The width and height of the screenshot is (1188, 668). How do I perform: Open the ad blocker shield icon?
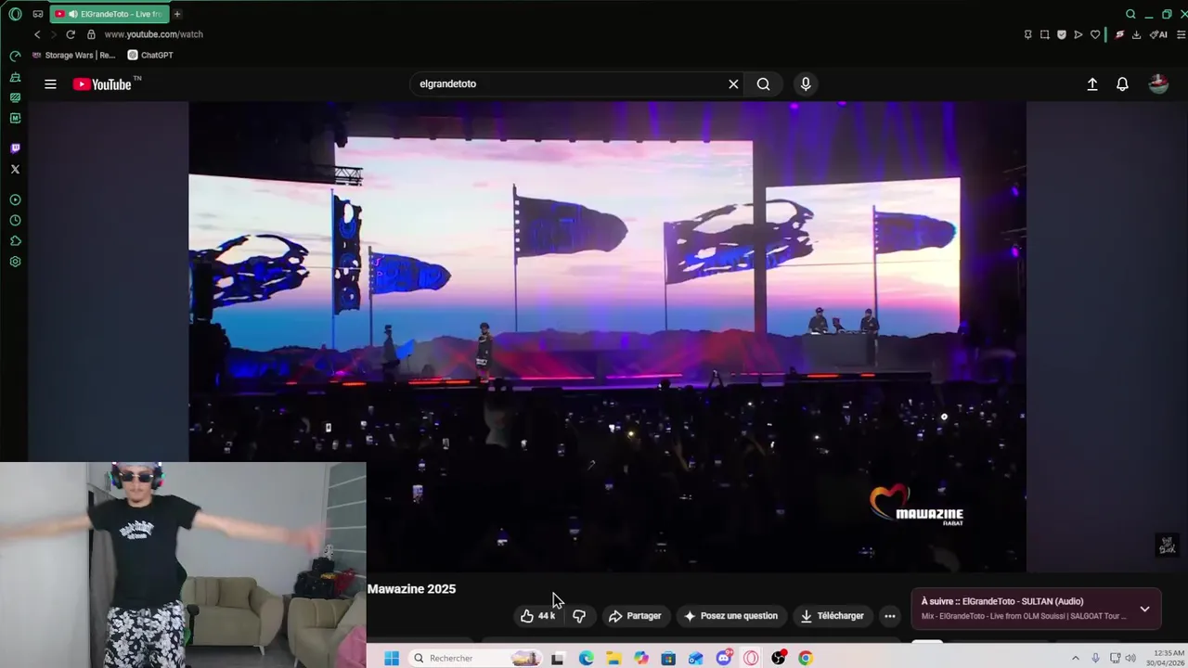pyautogui.click(x=1062, y=34)
